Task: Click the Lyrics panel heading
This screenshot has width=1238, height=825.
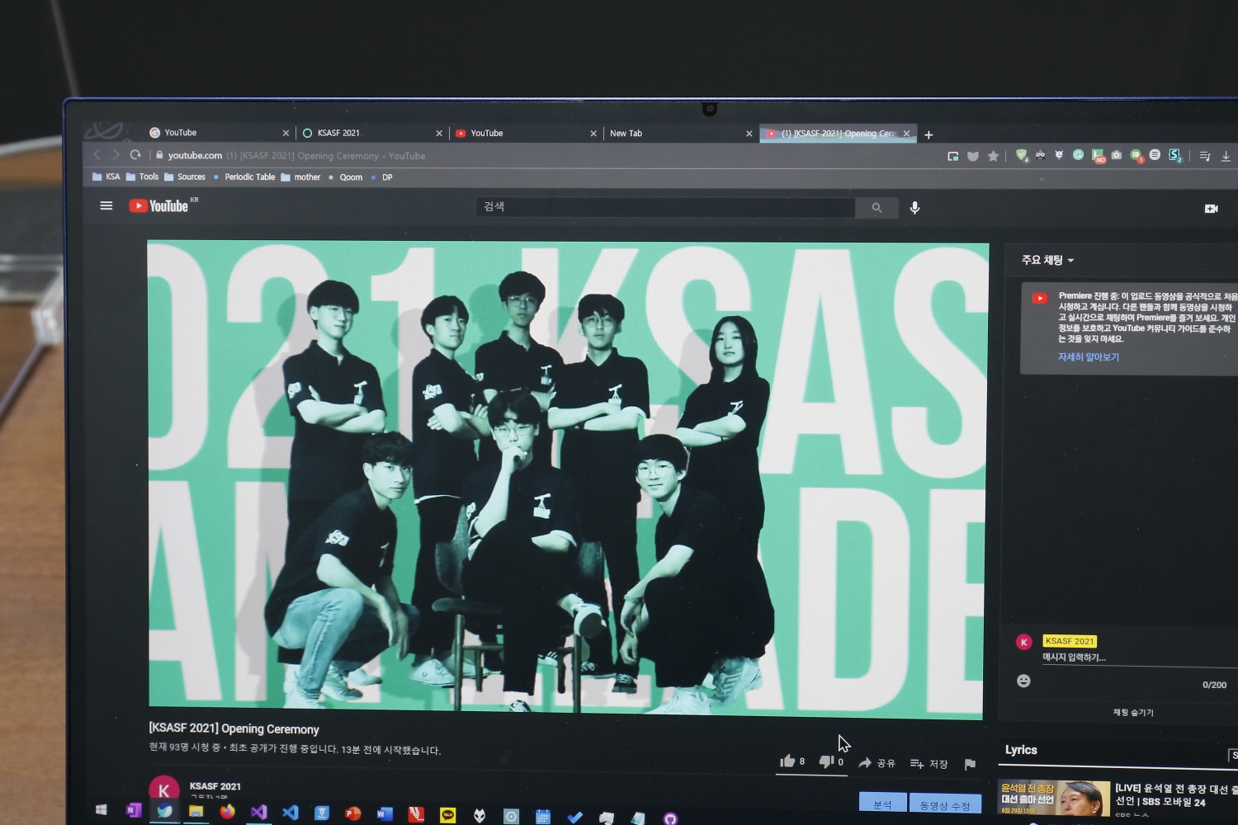Action: click(x=1021, y=750)
